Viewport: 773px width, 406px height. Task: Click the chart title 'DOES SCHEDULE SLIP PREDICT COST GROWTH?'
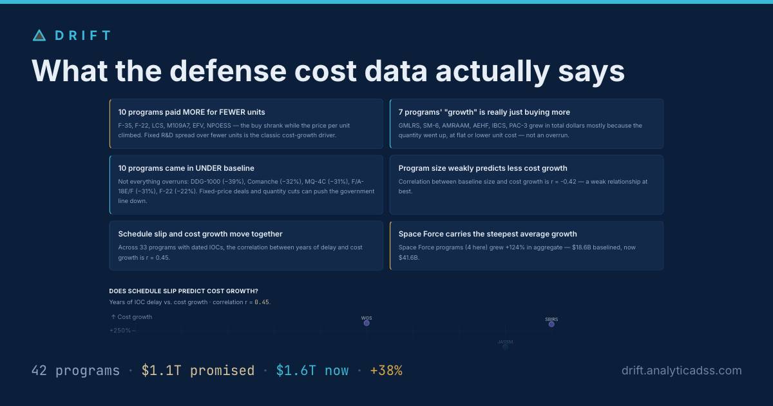[184, 291]
